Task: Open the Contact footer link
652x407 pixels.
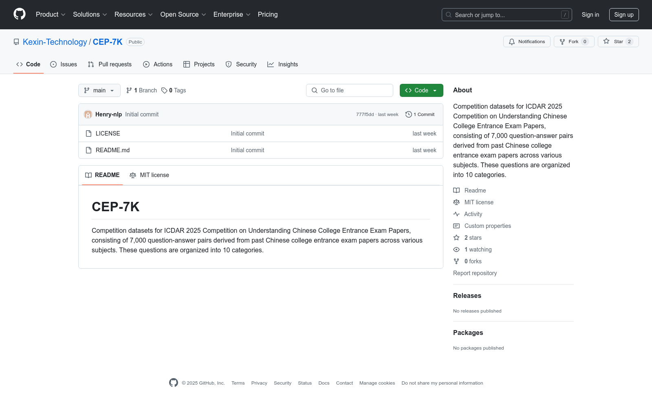Action: pyautogui.click(x=344, y=383)
